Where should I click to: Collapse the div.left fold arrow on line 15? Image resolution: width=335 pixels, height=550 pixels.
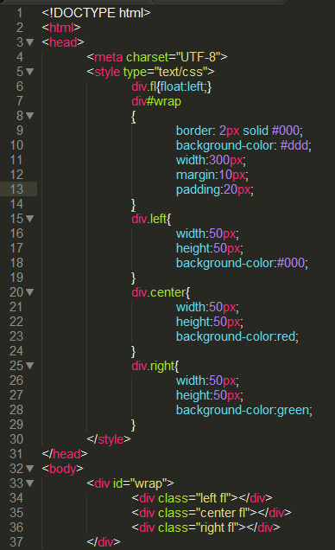coord(30,219)
